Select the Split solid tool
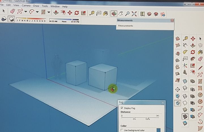 point(193,116)
